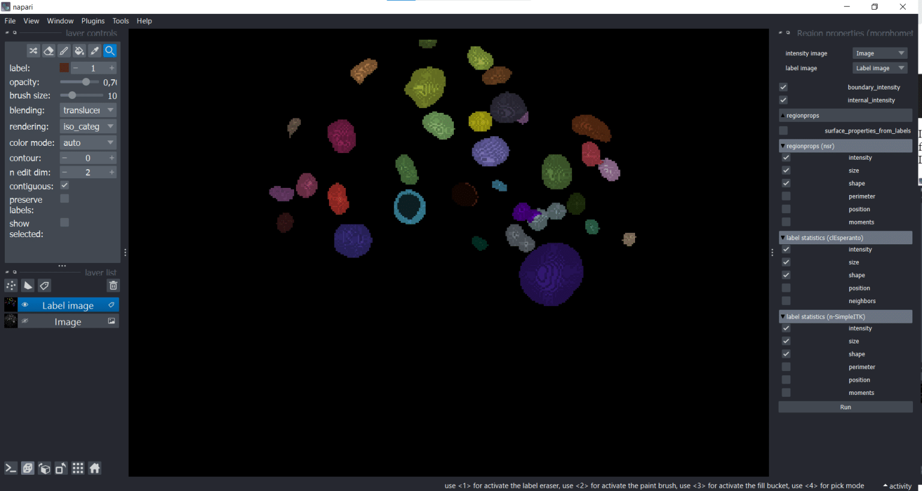922x491 pixels.
Task: Open the Plugins menu
Action: coord(93,21)
